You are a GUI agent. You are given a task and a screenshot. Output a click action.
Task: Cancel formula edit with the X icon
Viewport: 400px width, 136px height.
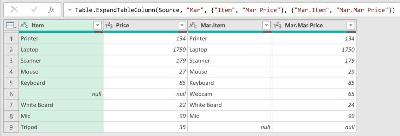(x=14, y=10)
